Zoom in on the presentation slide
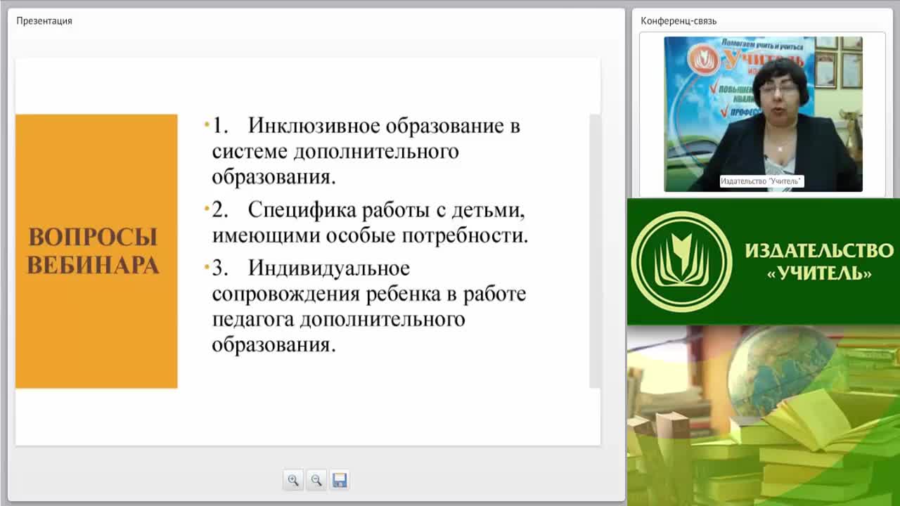This screenshot has height=506, width=900. 293,480
